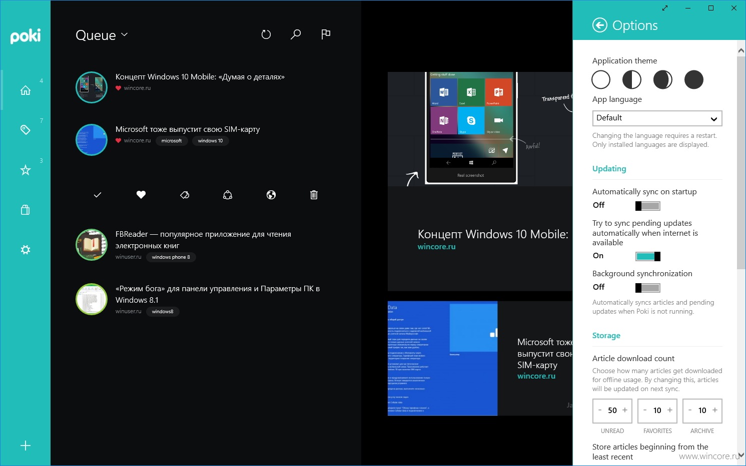746x466 pixels.
Task: Toggle Automatically sync on startup switch
Action: tap(648, 206)
